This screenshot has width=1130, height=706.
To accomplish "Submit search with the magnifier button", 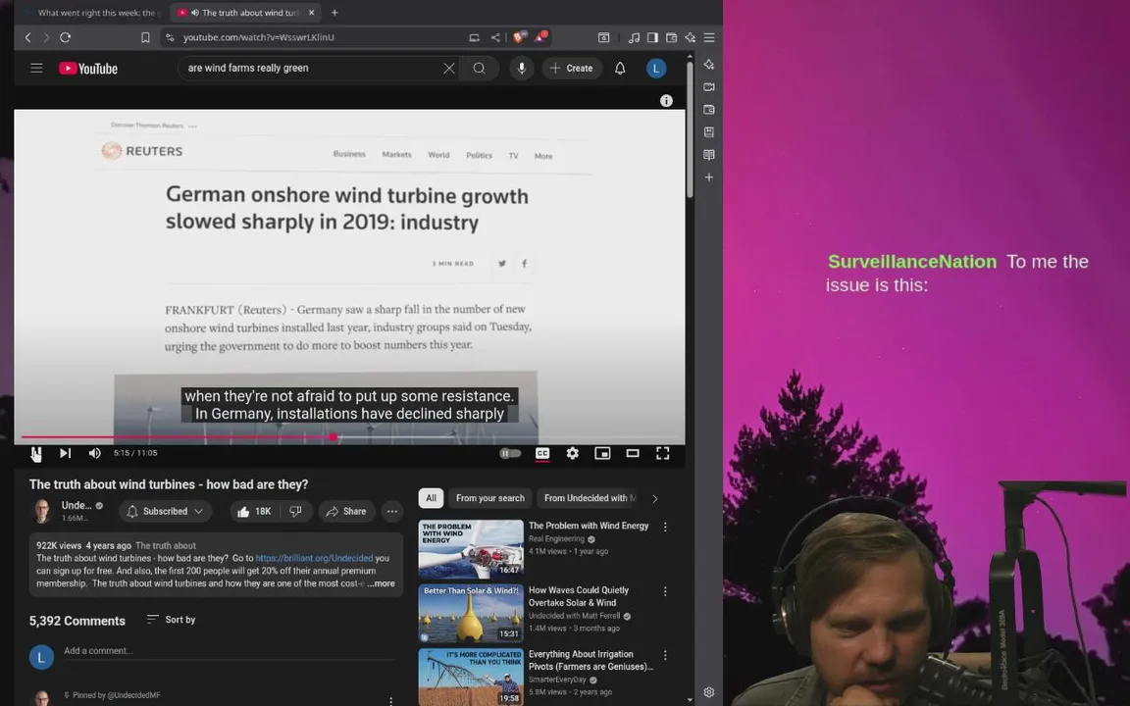I will 480,69.
